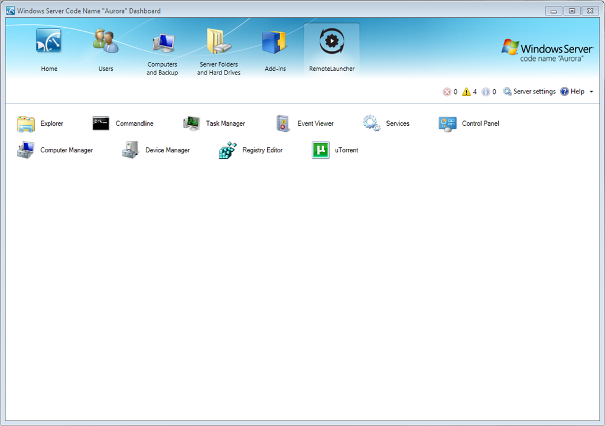Click the Computer Manager label
The image size is (605, 426).
(x=66, y=150)
